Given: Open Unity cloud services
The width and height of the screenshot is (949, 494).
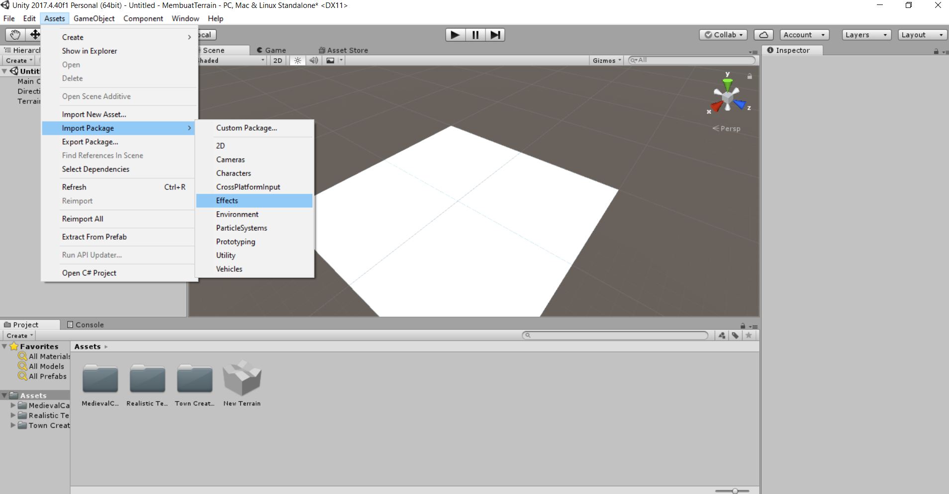Looking at the screenshot, I should click(763, 34).
